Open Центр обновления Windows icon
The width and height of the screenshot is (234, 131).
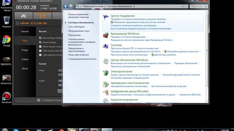tap(106, 61)
